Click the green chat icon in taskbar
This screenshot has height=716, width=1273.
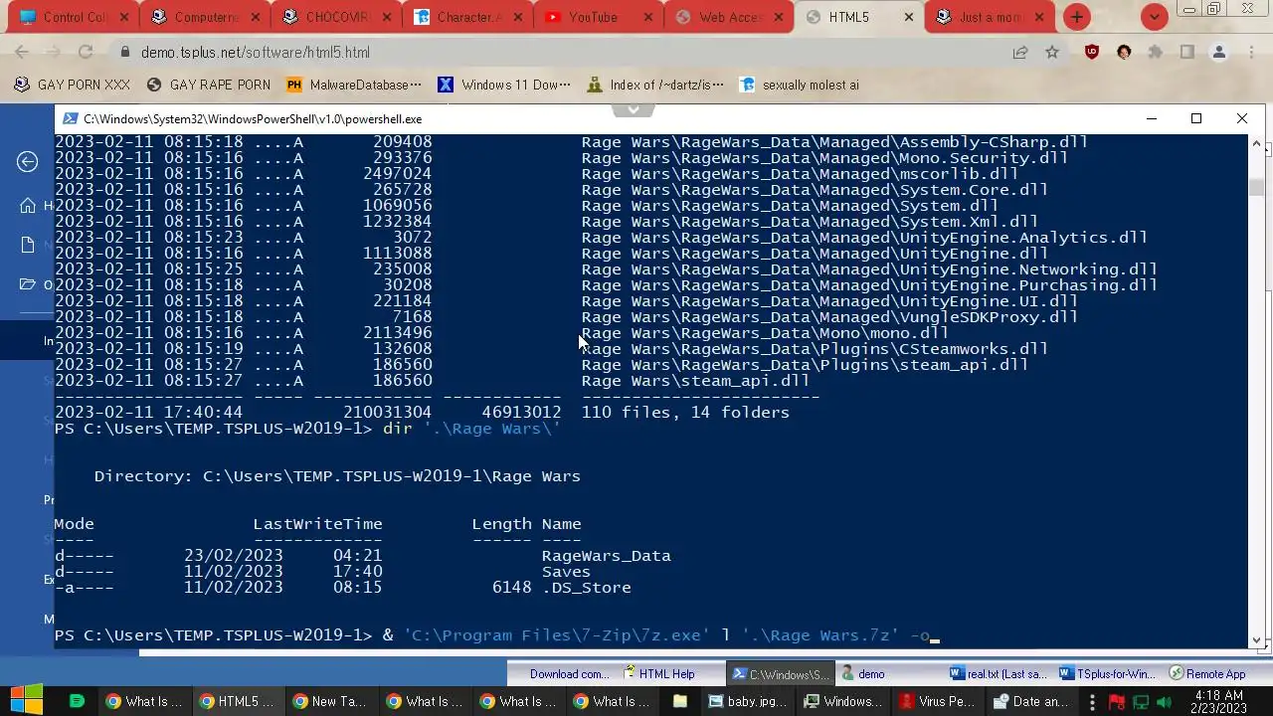[x=77, y=701]
